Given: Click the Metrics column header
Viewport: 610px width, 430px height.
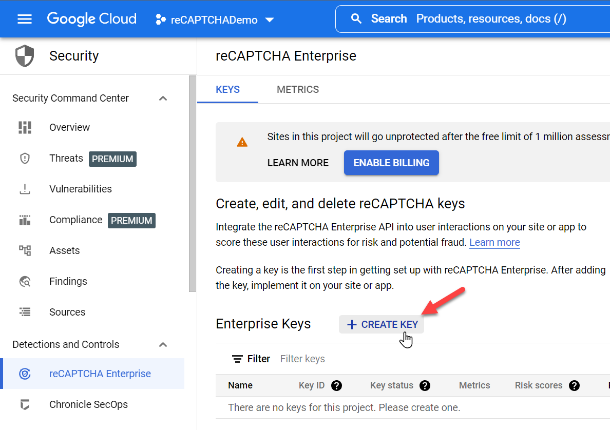Looking at the screenshot, I should (474, 385).
